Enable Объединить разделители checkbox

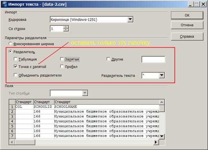(15, 75)
